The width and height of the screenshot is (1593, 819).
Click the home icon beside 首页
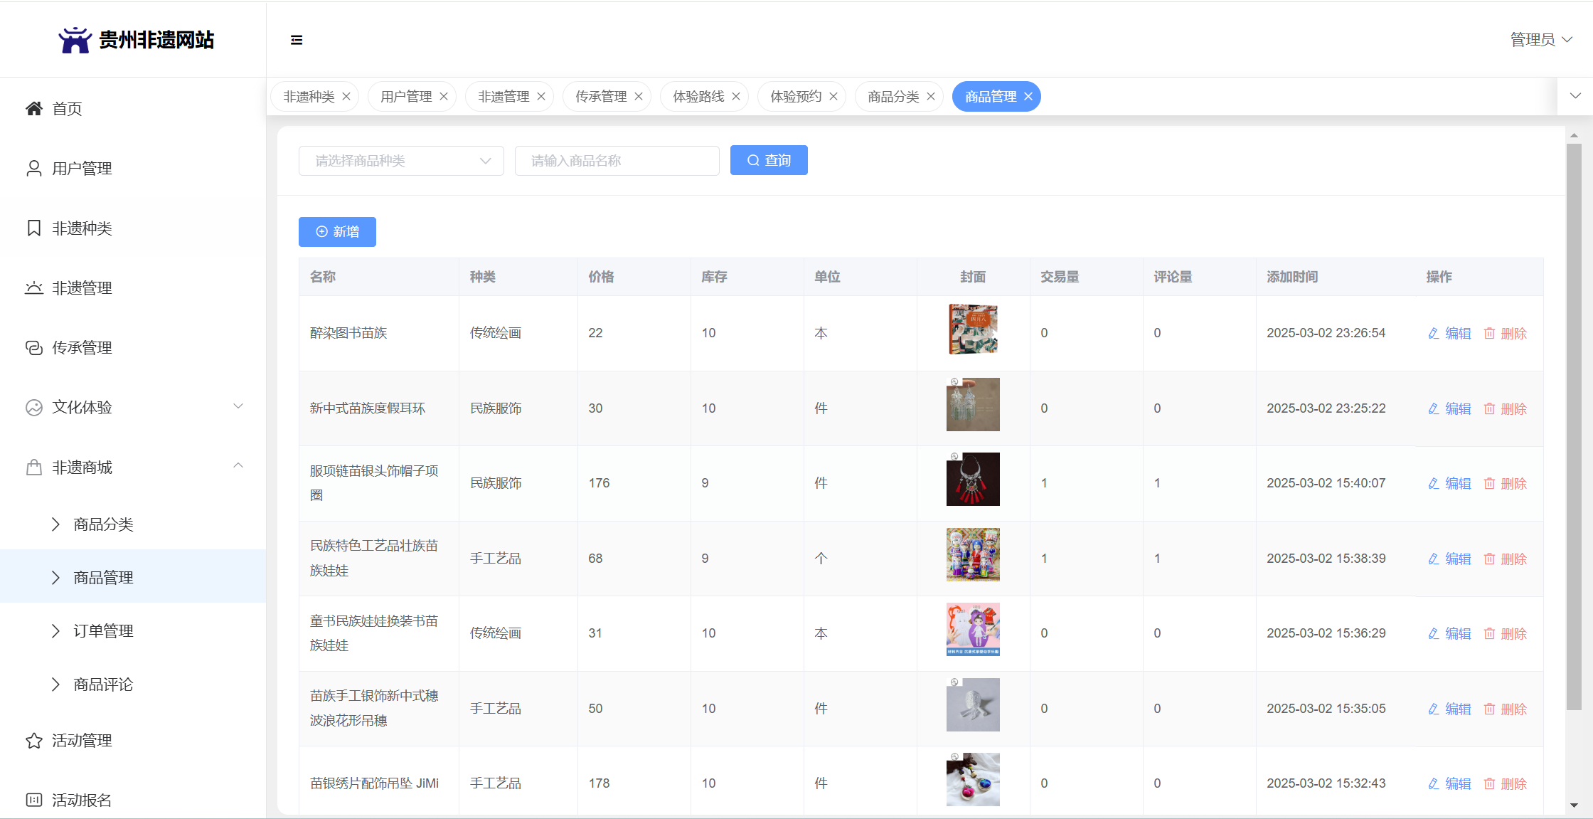coord(33,108)
